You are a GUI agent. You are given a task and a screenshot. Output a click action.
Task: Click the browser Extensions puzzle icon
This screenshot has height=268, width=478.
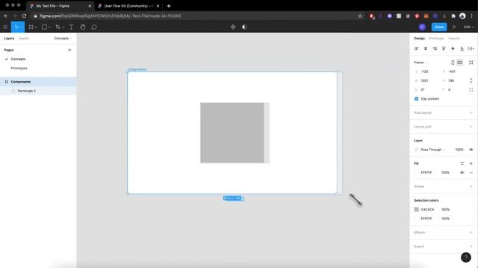point(453,16)
